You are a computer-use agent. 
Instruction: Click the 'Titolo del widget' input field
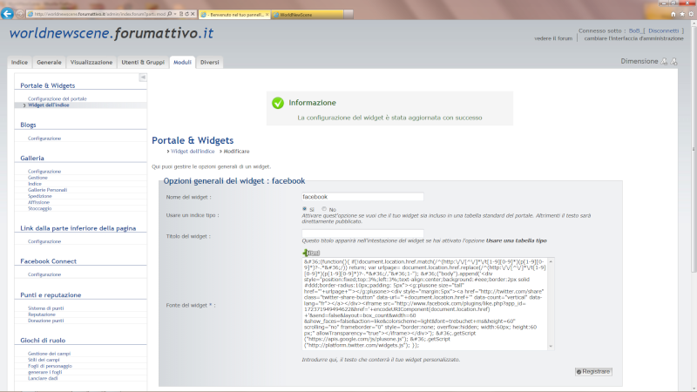click(362, 233)
